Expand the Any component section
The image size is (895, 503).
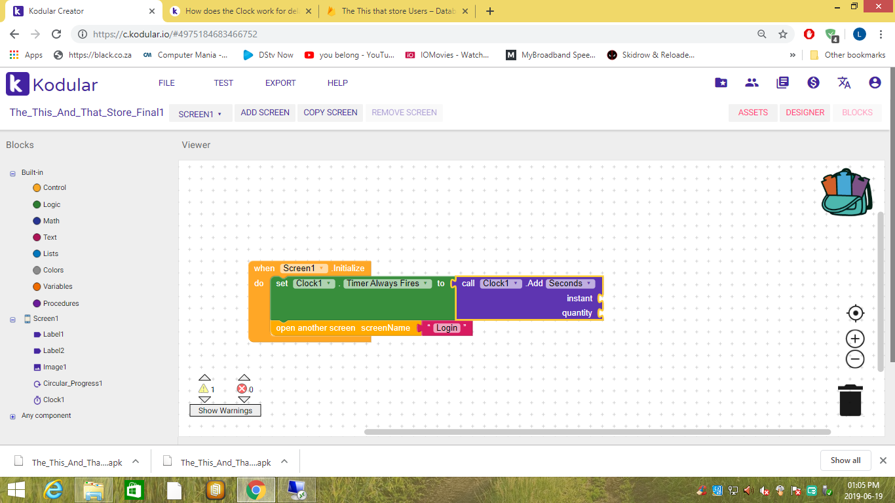pyautogui.click(x=12, y=416)
